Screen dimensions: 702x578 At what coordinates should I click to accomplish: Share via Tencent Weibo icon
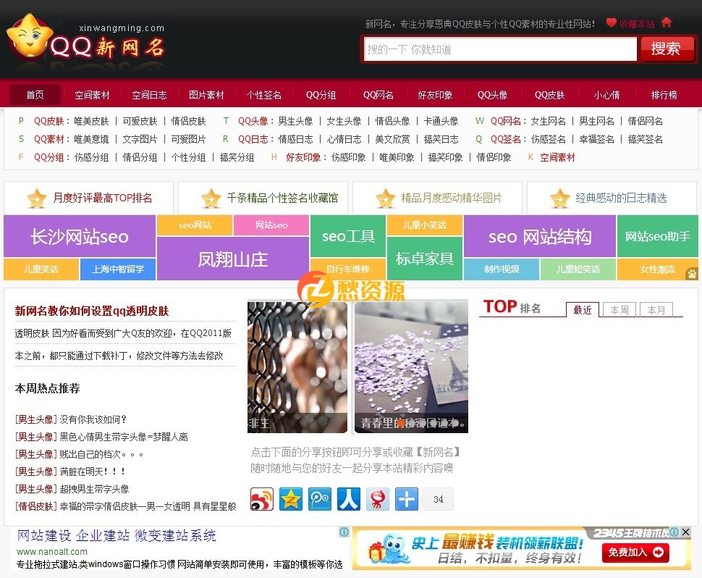[320, 499]
